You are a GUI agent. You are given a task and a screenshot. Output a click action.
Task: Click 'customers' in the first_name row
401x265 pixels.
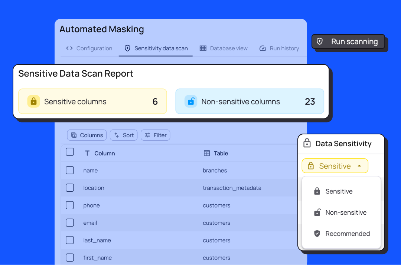216,258
